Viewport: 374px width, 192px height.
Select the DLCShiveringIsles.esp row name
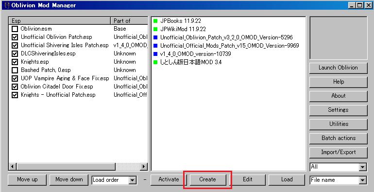click(48, 53)
